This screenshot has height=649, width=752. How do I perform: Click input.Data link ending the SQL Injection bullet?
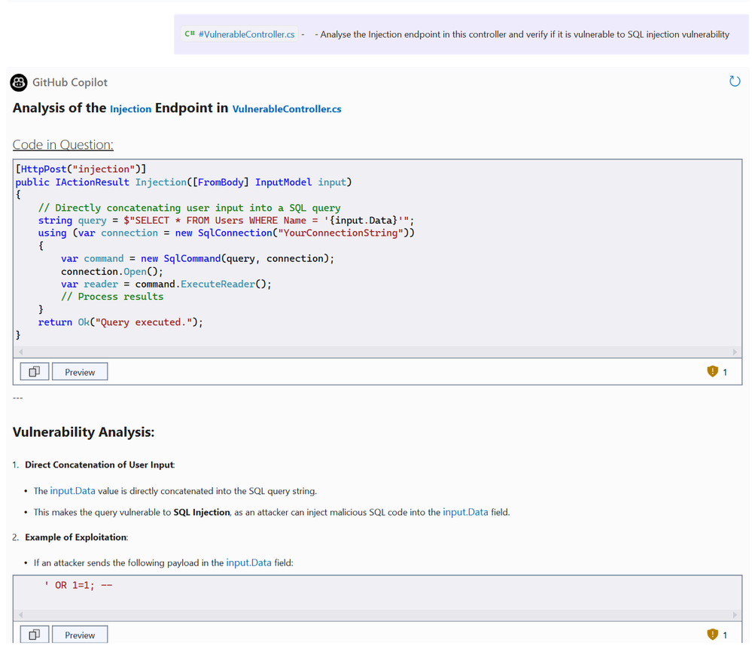pos(465,512)
